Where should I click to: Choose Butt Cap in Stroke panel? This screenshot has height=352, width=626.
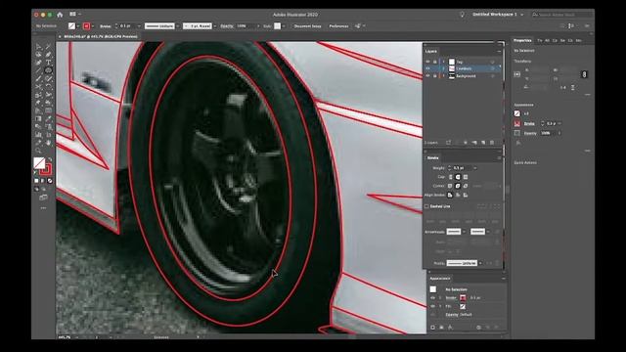click(x=450, y=177)
